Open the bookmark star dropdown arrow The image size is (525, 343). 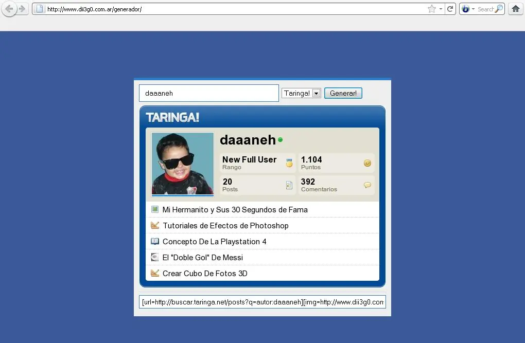[441, 9]
